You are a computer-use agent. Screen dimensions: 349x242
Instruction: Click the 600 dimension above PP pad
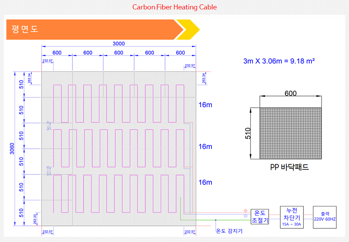[291, 93]
